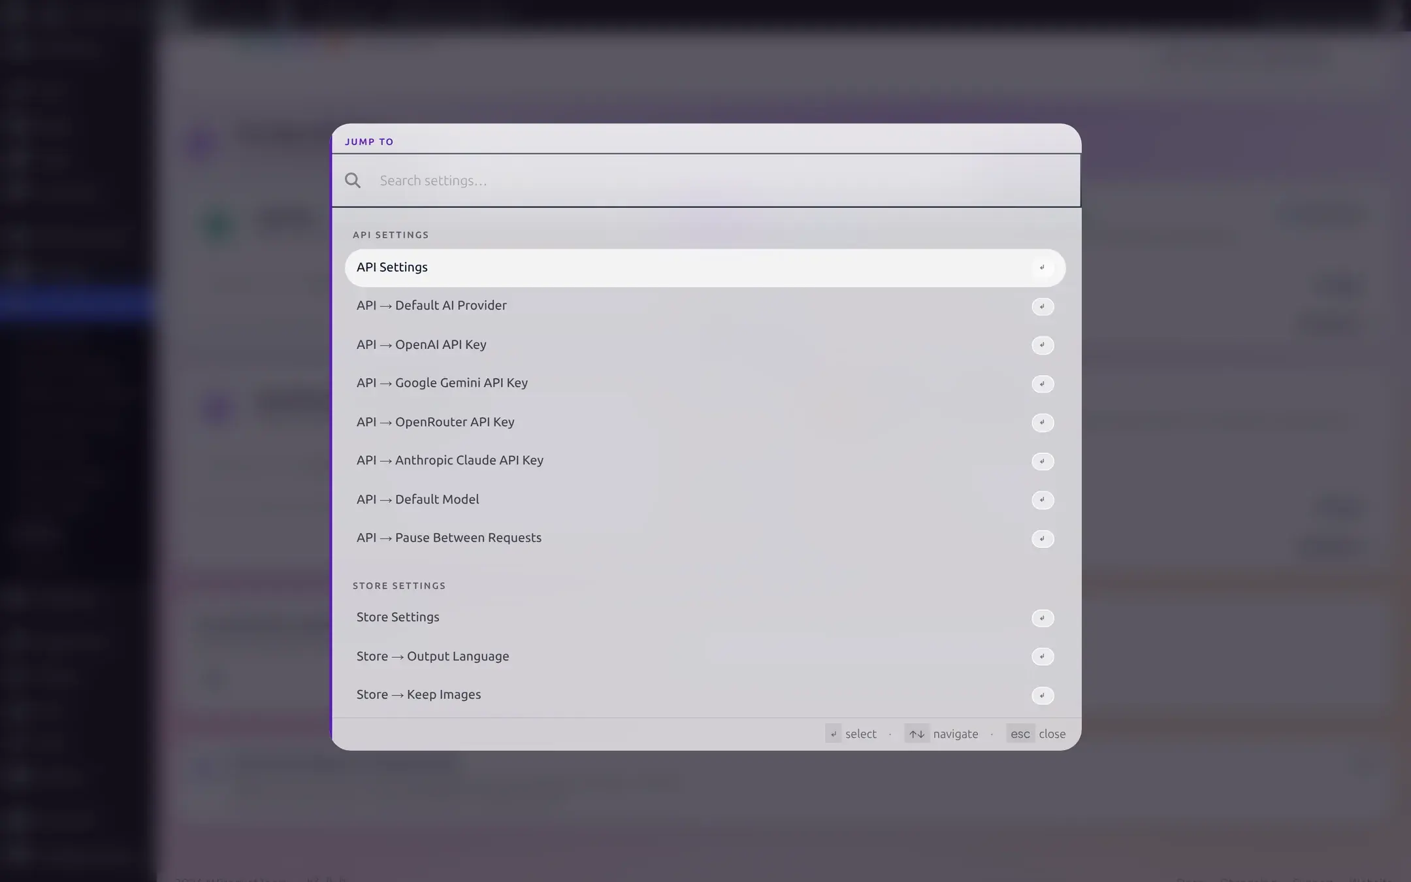Select the highlighted API Settings result

705,267
